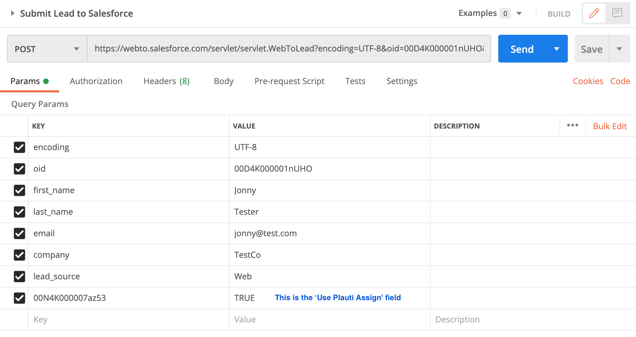Click the BUILD mode button
The height and width of the screenshot is (337, 636).
coord(559,14)
